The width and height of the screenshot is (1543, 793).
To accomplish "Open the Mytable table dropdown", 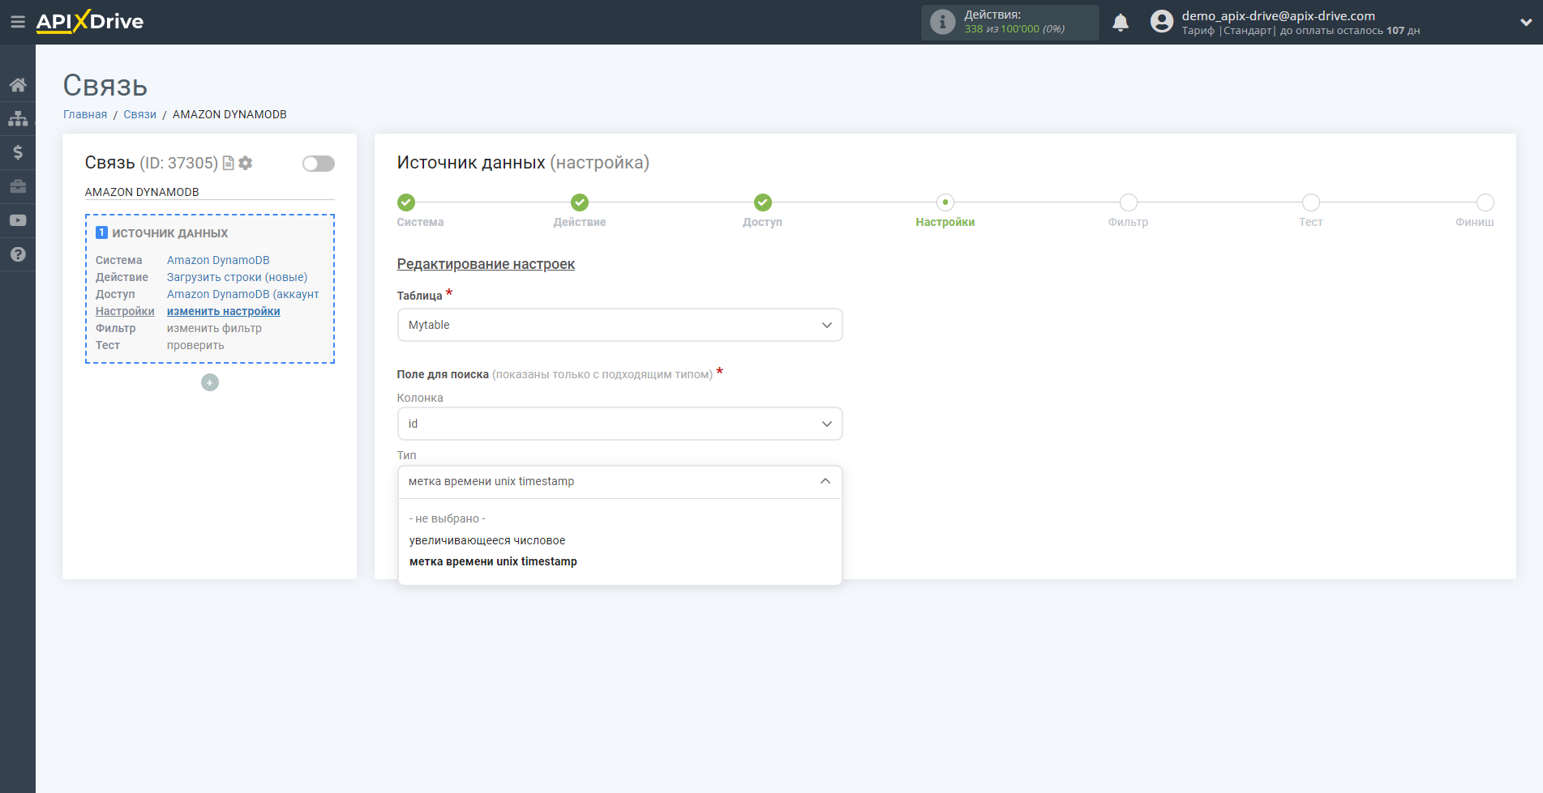I will click(x=620, y=325).
